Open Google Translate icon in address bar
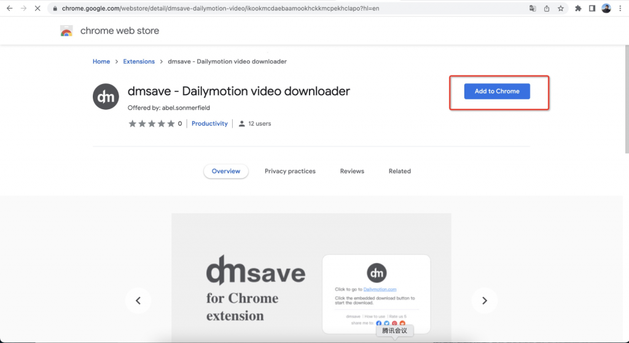 click(x=533, y=9)
